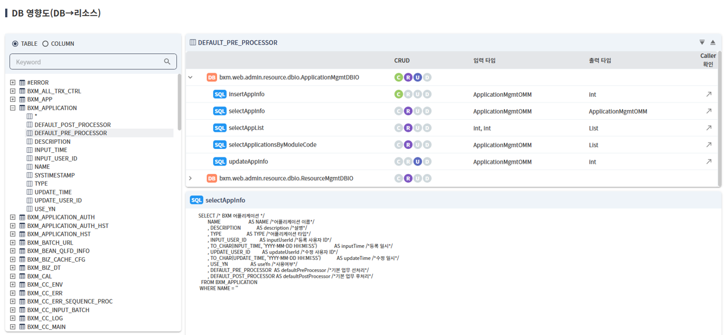Expand the ResourceMgmtDBIO tree row
Viewport: 725px width, 335px height.
191,178
